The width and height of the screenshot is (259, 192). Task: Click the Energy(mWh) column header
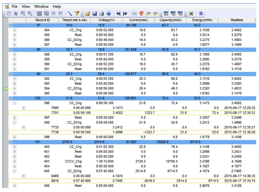pos(202,20)
